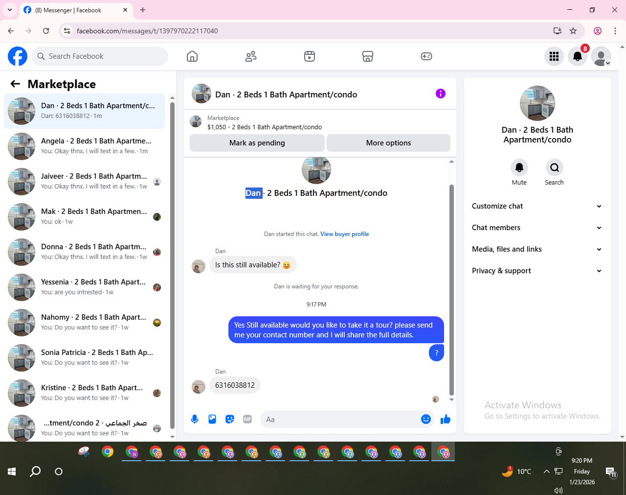The width and height of the screenshot is (626, 495).
Task: Search in conversation with the magnifier icon
Action: pyautogui.click(x=555, y=167)
